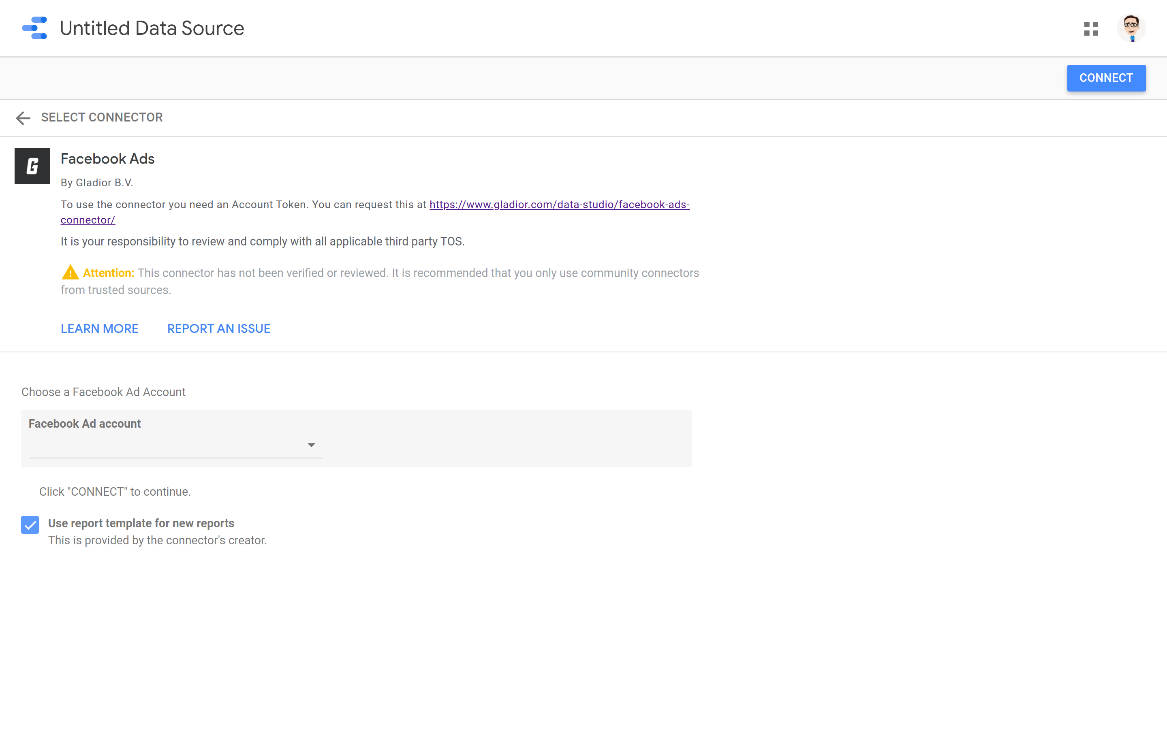The image size is (1167, 729).
Task: Open the Google apps grid icon
Action: pyautogui.click(x=1091, y=28)
